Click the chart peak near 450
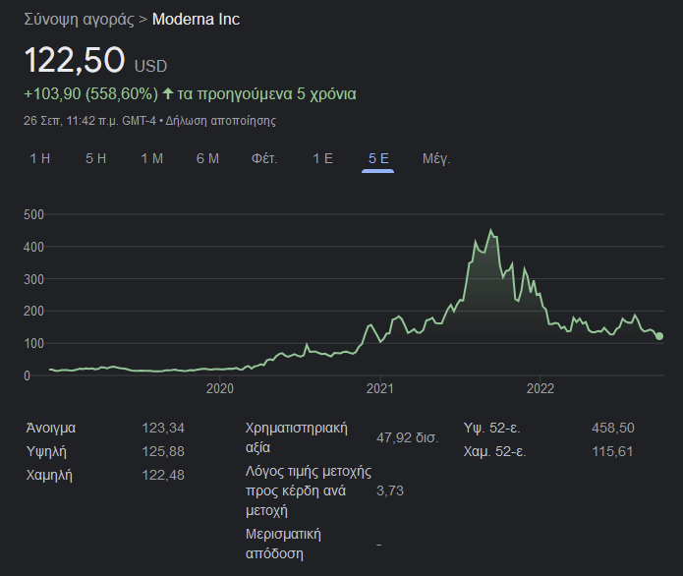Image resolution: width=683 pixels, height=576 pixels. pyautogui.click(x=491, y=230)
